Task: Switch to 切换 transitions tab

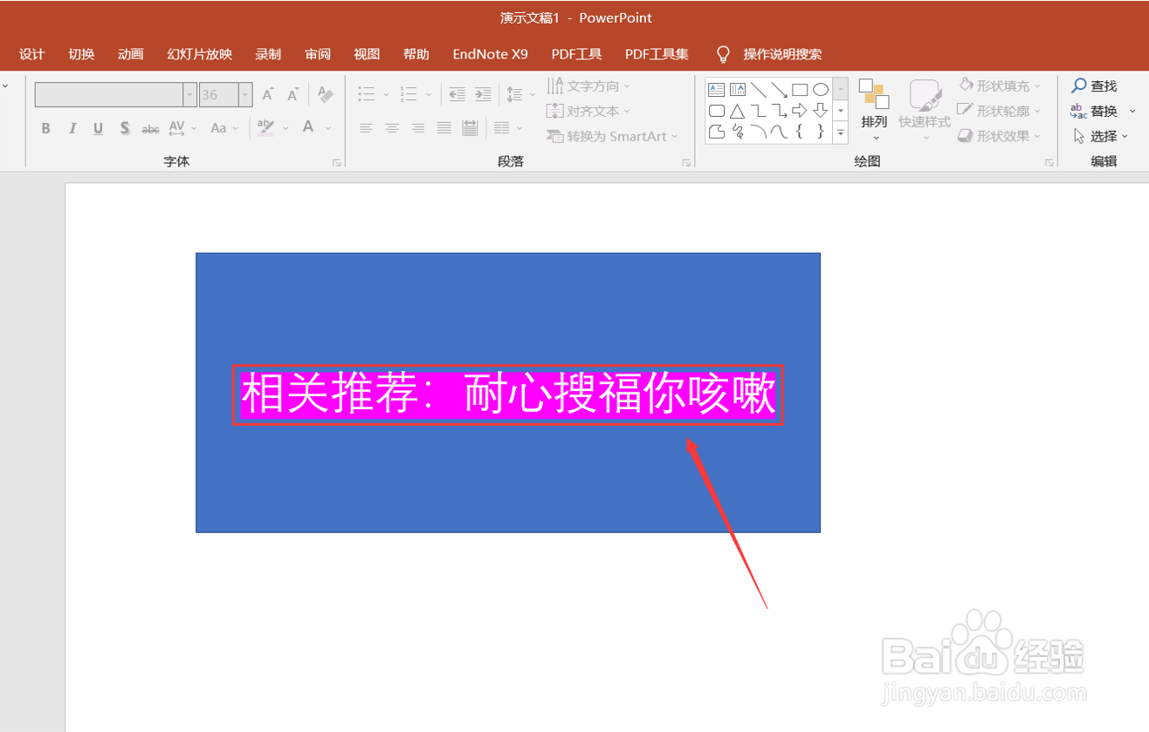Action: pos(81,54)
